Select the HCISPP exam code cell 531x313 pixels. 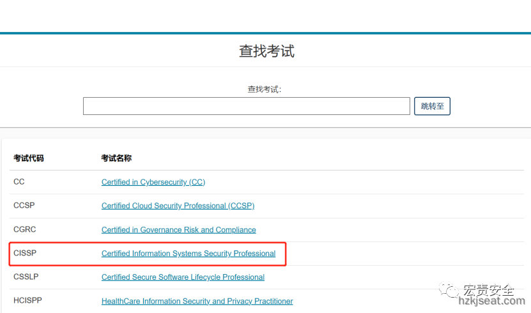pyautogui.click(x=27, y=300)
